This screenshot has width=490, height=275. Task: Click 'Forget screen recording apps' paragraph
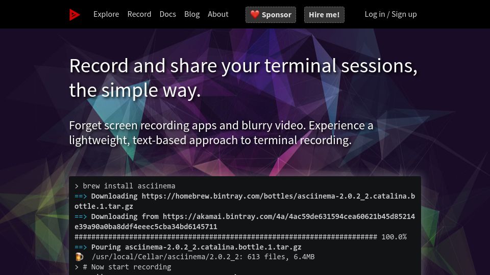[x=221, y=133]
